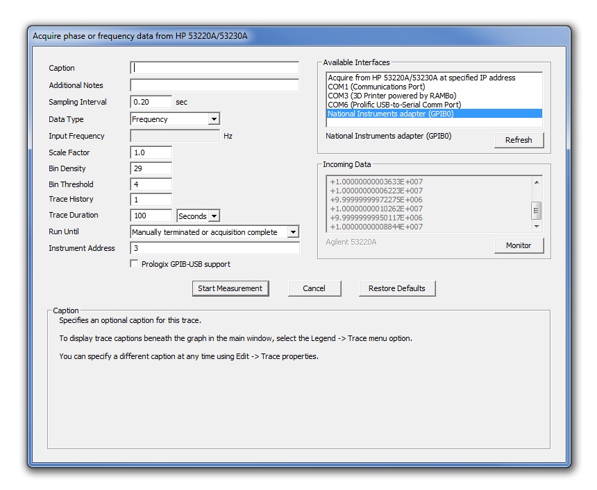Viewport: 597px width, 490px height.
Task: Open the Data Type dropdown
Action: pyautogui.click(x=175, y=119)
